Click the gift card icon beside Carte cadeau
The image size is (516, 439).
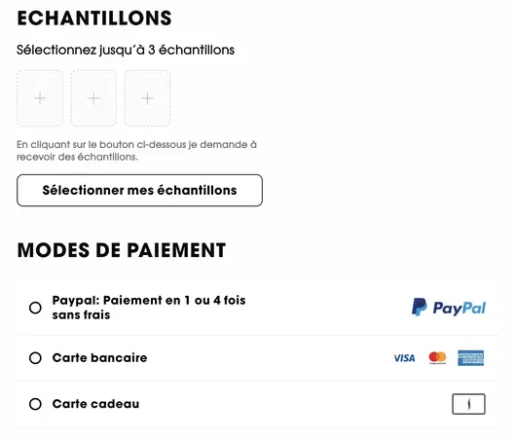pos(468,404)
